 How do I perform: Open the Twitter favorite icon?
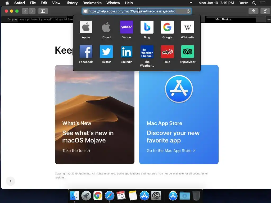pyautogui.click(x=106, y=52)
